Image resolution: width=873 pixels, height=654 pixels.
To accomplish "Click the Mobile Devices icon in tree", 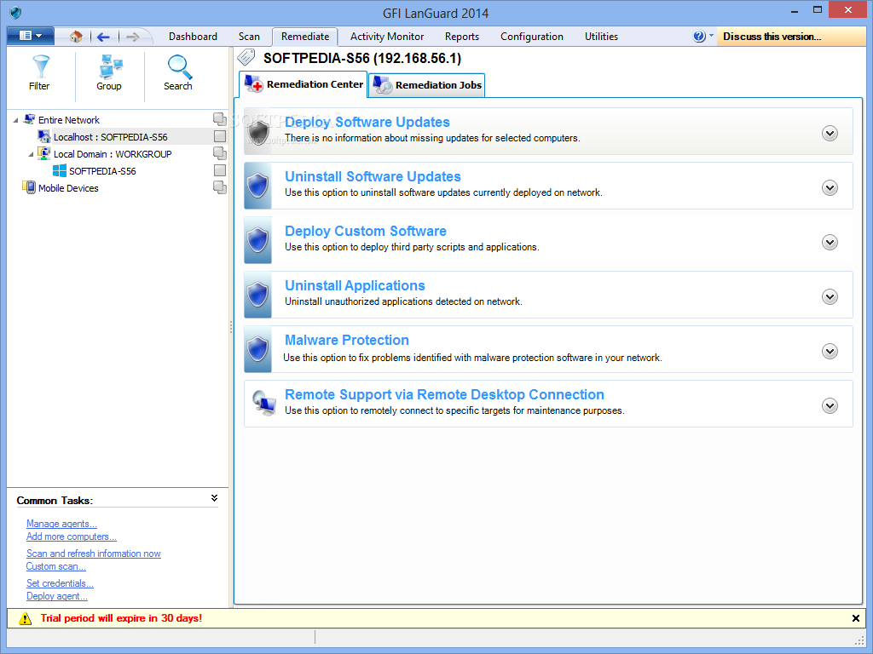I will pos(29,187).
